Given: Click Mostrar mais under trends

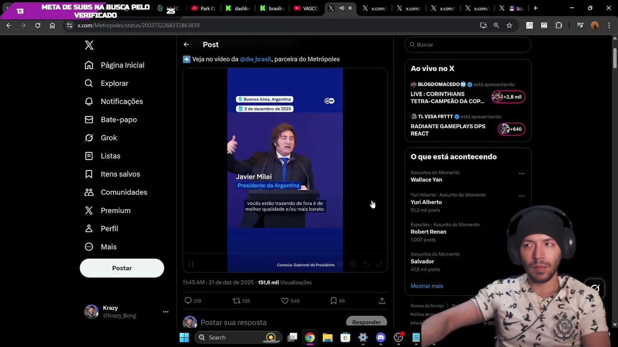Looking at the screenshot, I should (427, 286).
